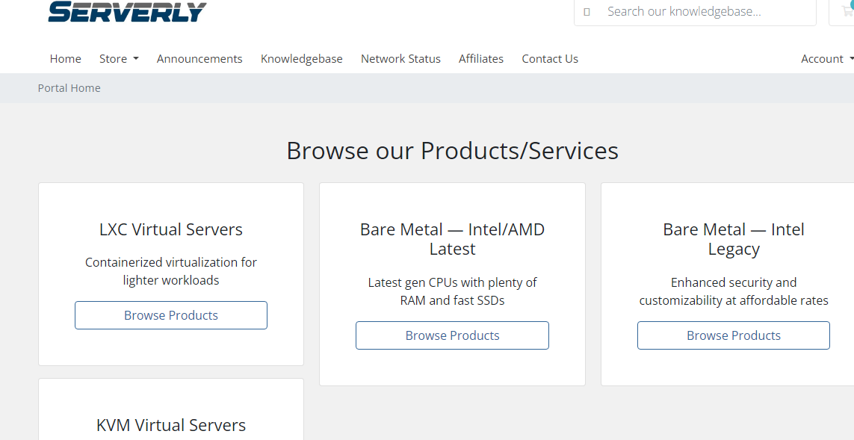Browse Products for LXC Virtual Servers
Viewport: 854px width, 440px height.
[x=171, y=315]
